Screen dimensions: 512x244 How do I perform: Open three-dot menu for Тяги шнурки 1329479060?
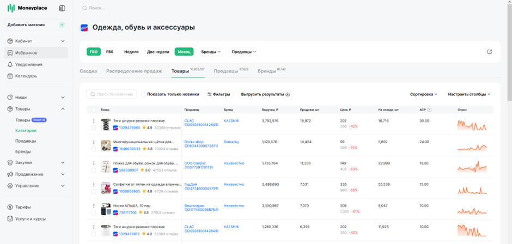pos(94,121)
